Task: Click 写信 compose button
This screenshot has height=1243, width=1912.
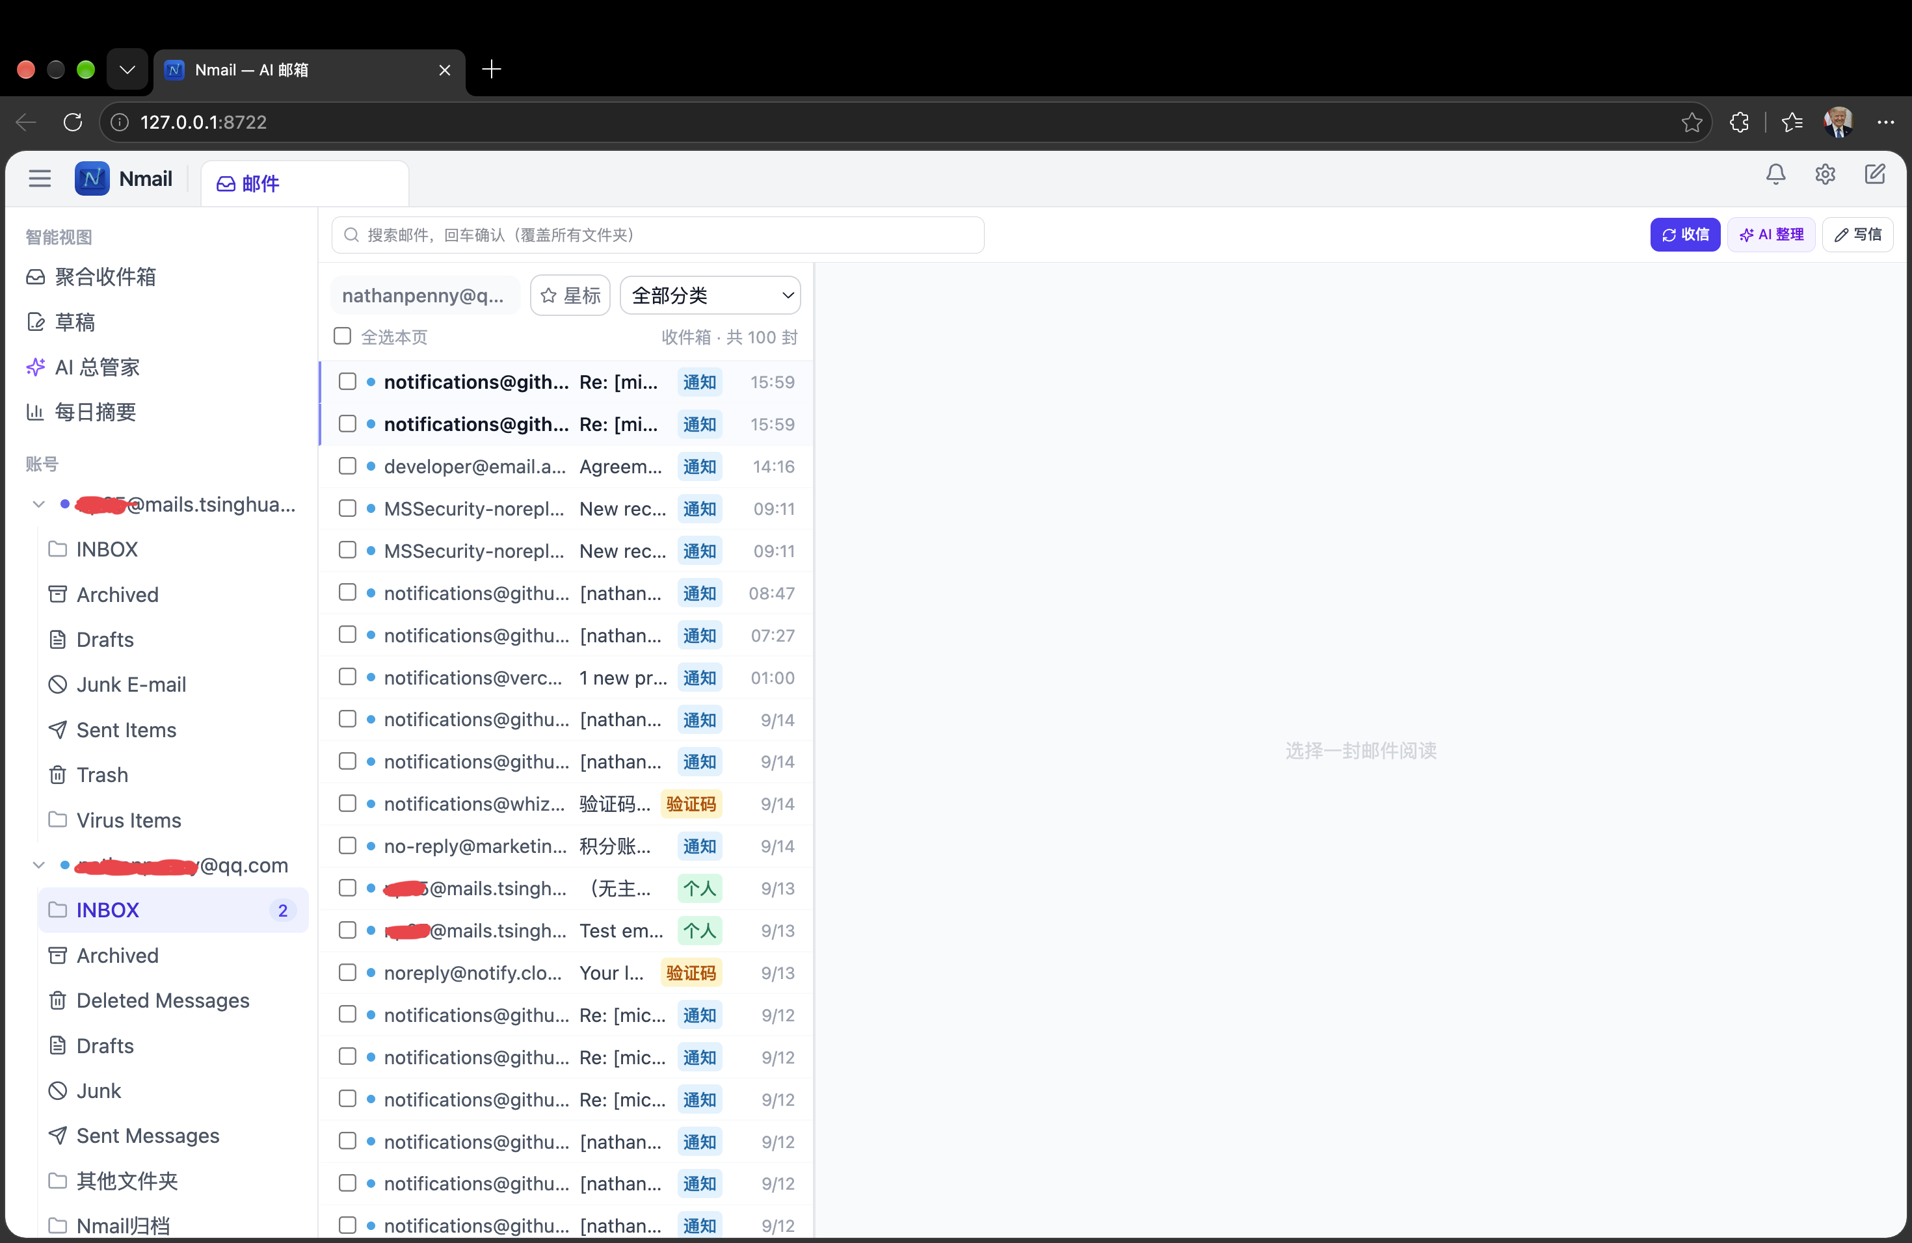Action: (1857, 235)
